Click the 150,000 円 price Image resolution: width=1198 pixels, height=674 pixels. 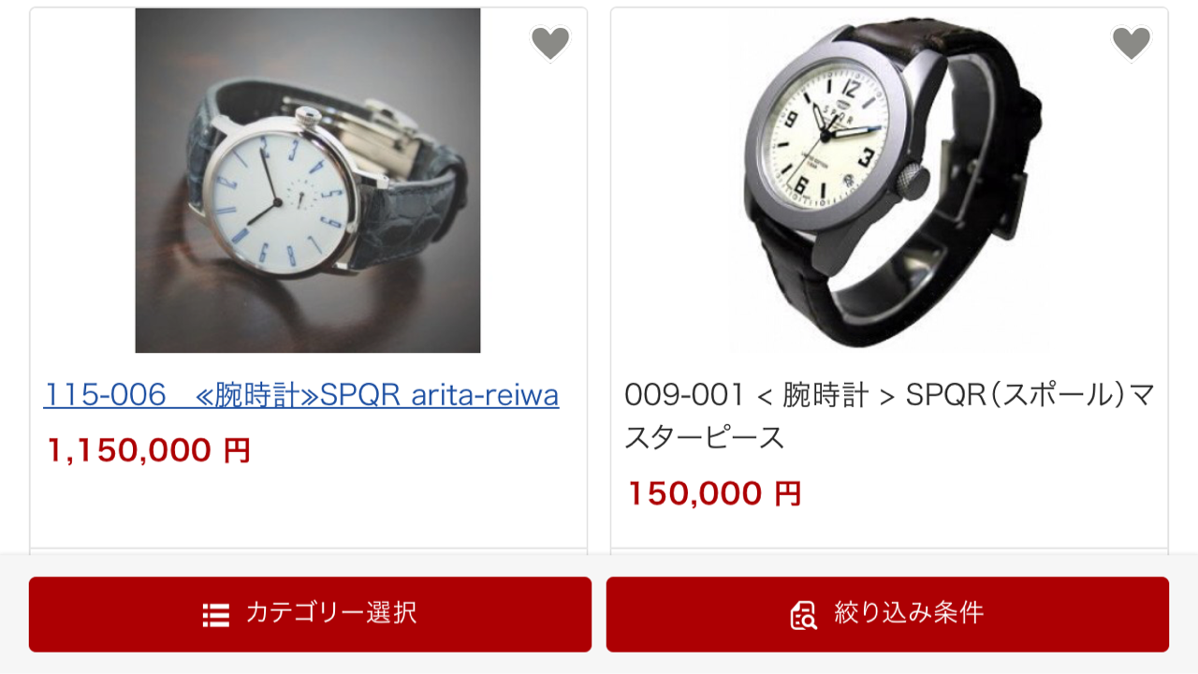coord(714,493)
